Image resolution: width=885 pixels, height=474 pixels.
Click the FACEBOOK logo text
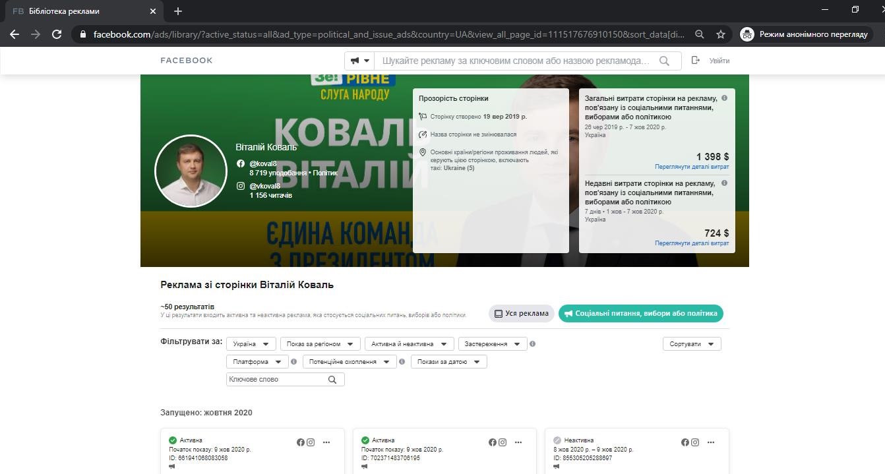click(187, 61)
